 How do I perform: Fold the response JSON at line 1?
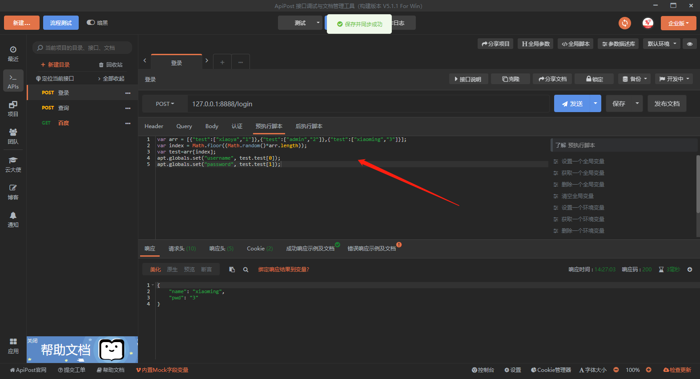pos(153,285)
